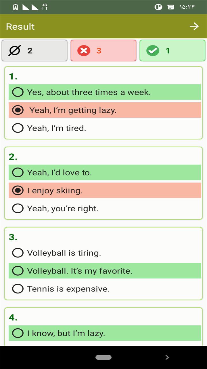Select "Yeah, I'm tired." option

pyautogui.click(x=105, y=128)
